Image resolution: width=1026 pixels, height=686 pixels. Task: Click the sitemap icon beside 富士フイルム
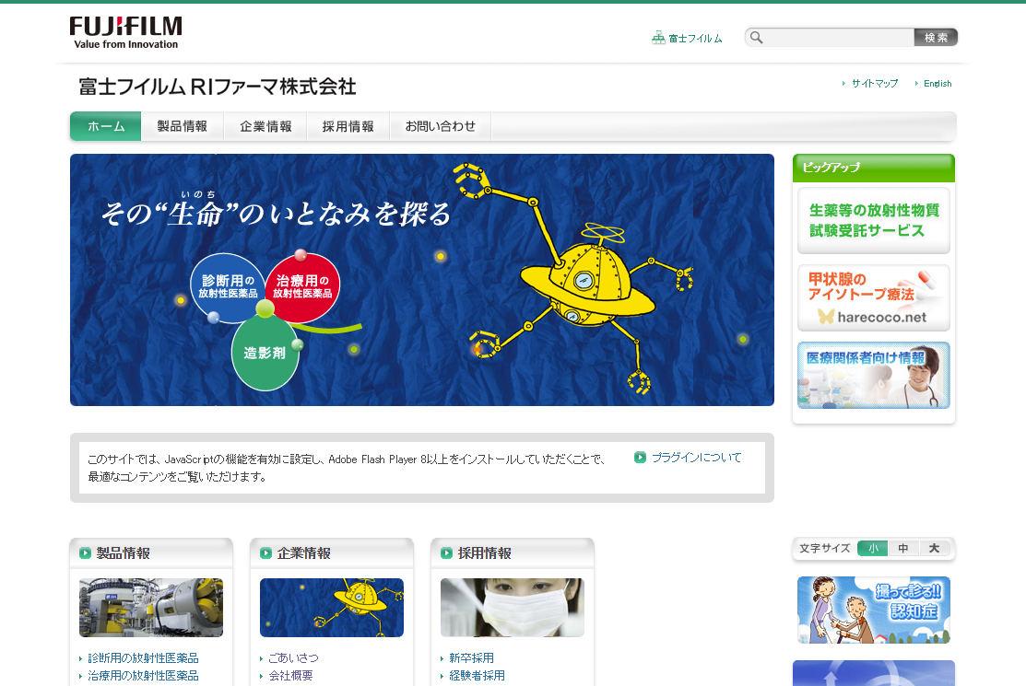point(658,38)
